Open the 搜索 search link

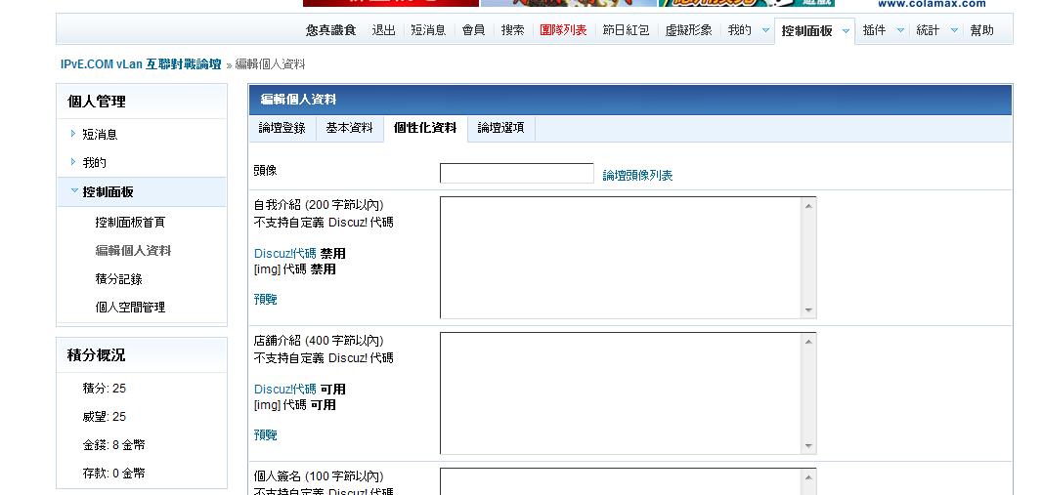pyautogui.click(x=513, y=30)
